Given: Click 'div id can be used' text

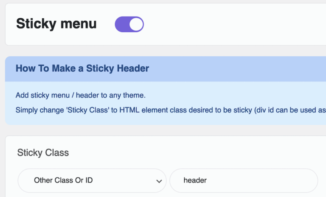Looking at the screenshot, I should [x=285, y=110].
